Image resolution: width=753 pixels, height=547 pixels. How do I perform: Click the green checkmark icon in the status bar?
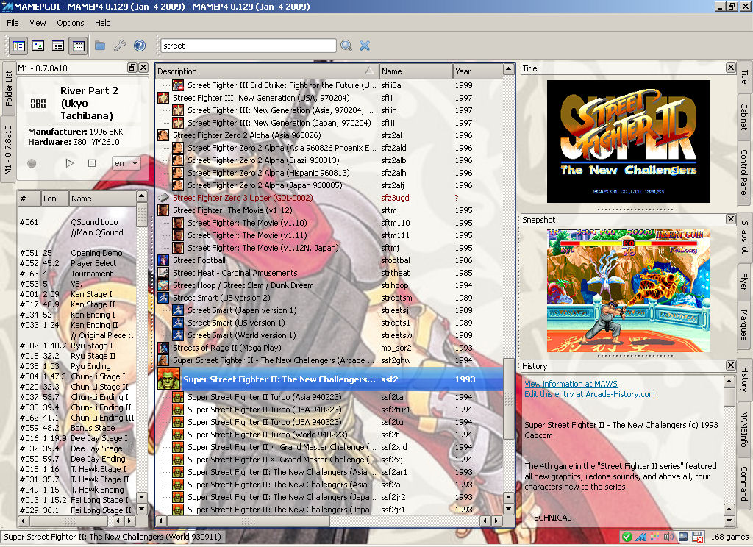(x=627, y=537)
